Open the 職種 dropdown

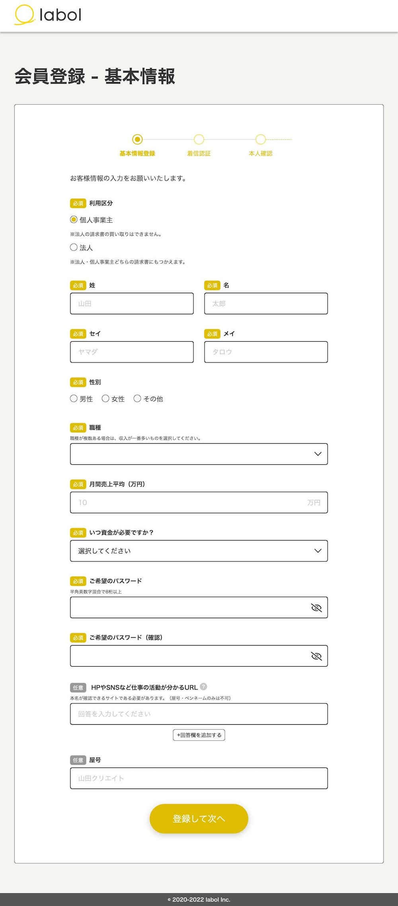click(x=198, y=454)
